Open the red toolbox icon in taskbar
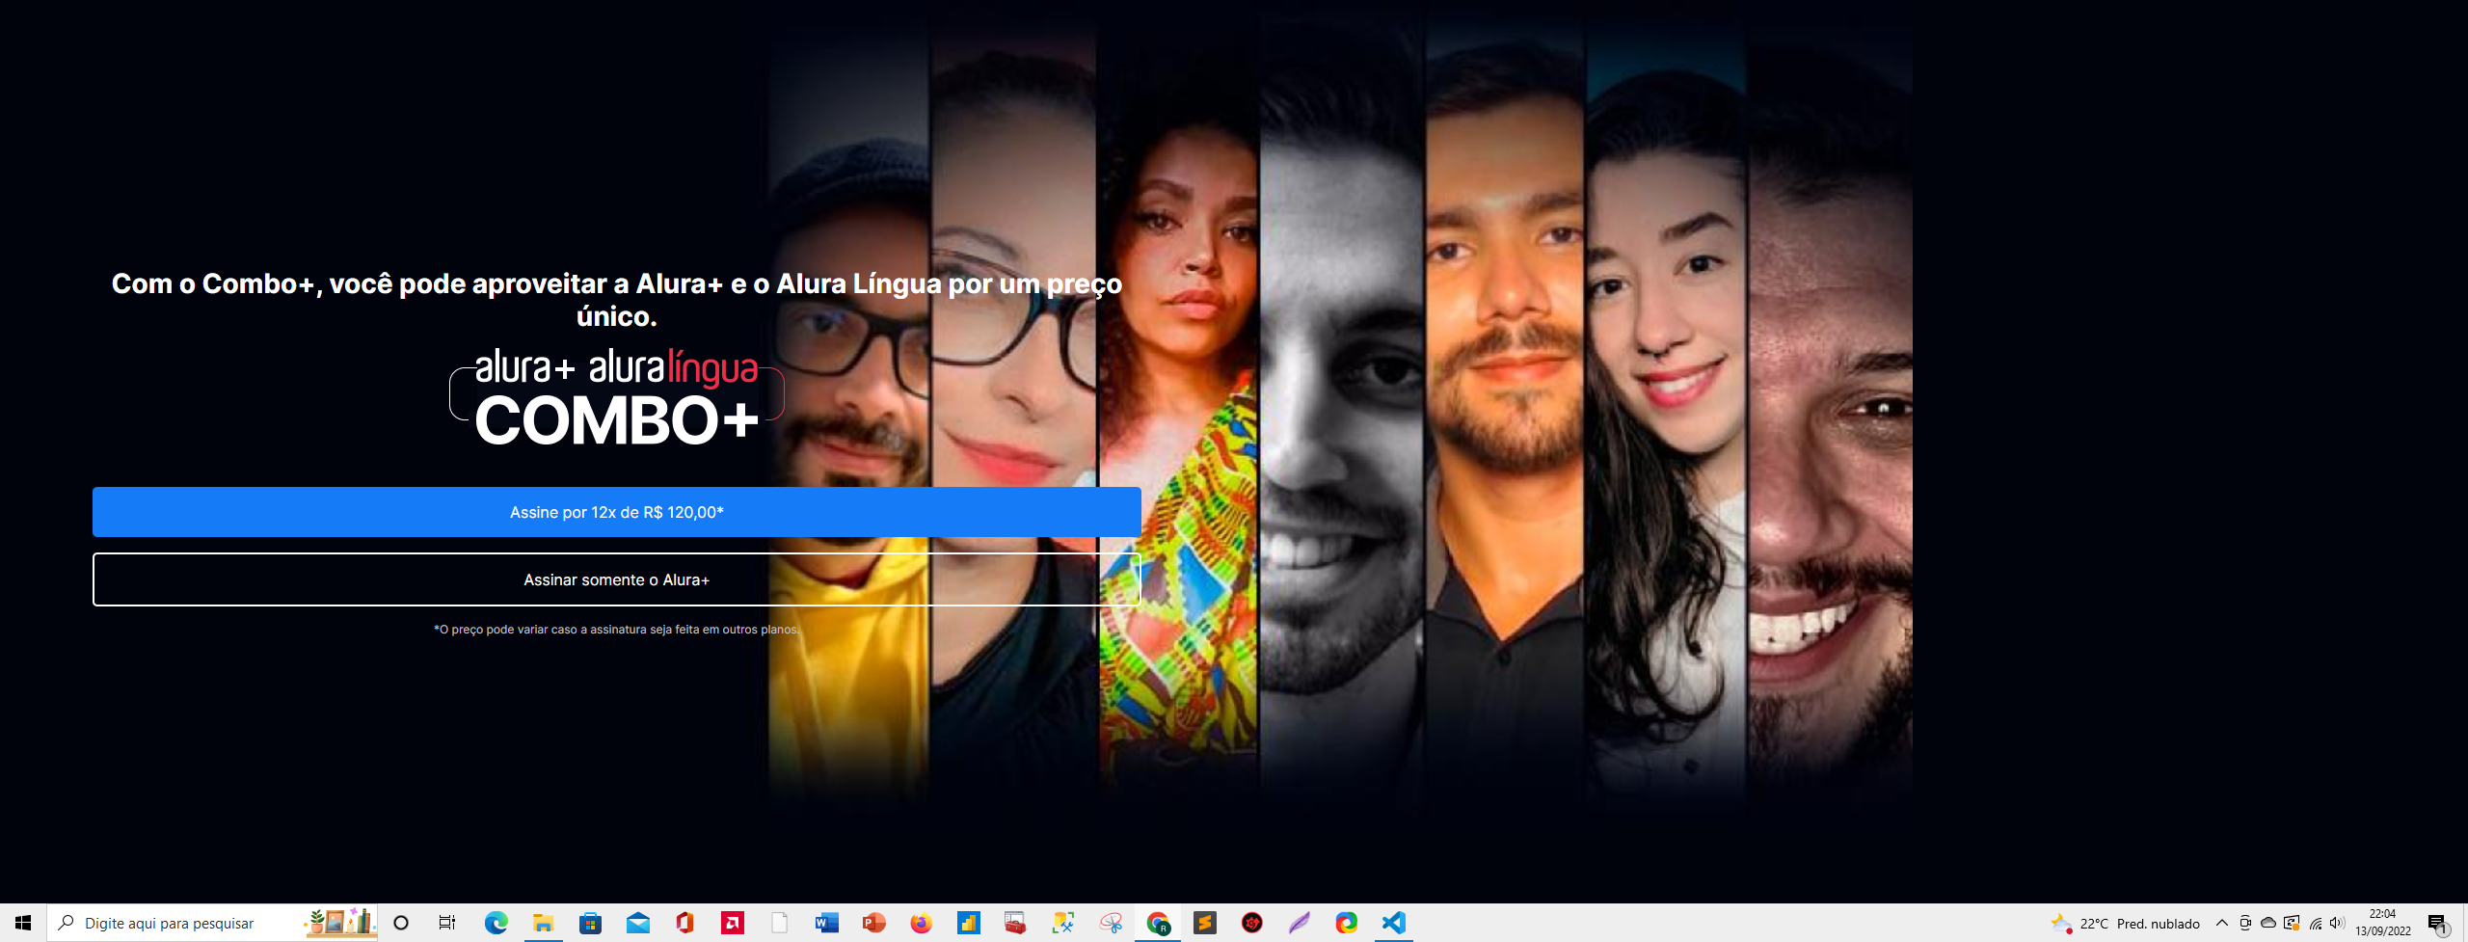 tap(1015, 923)
